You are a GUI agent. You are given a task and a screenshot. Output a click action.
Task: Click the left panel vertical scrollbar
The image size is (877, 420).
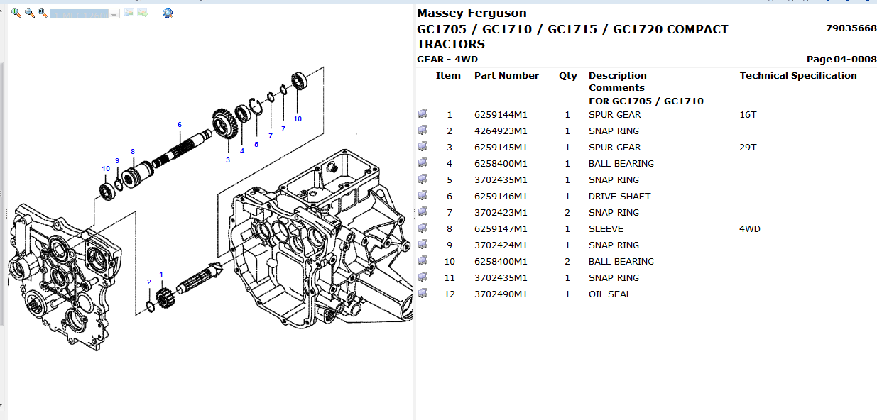click(3, 213)
